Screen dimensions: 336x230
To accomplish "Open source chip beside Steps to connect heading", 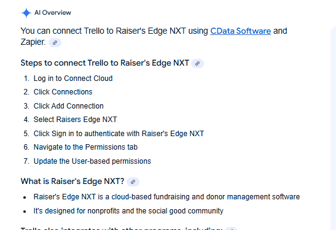I will [x=197, y=63].
